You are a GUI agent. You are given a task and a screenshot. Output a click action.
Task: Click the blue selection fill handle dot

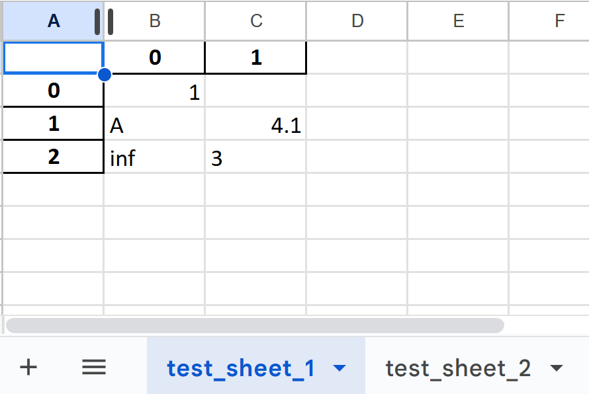(104, 74)
